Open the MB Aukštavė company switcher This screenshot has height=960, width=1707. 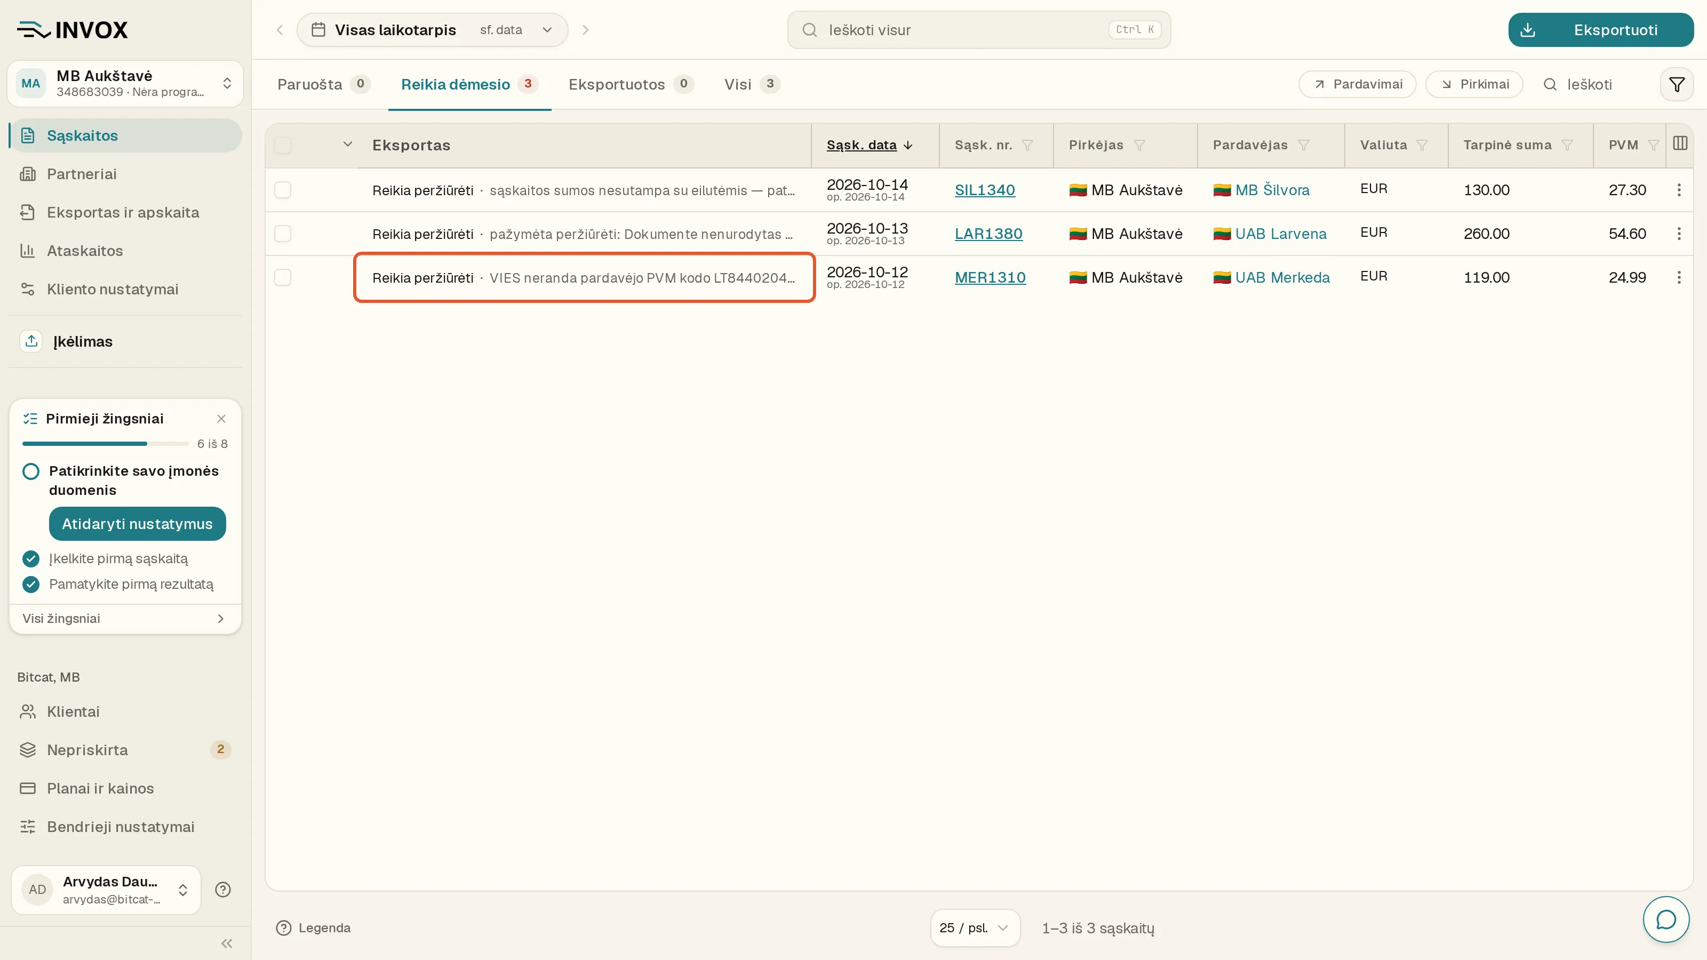125,84
